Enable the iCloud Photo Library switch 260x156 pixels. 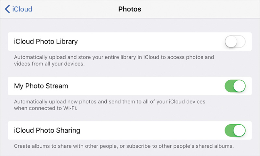(x=235, y=42)
